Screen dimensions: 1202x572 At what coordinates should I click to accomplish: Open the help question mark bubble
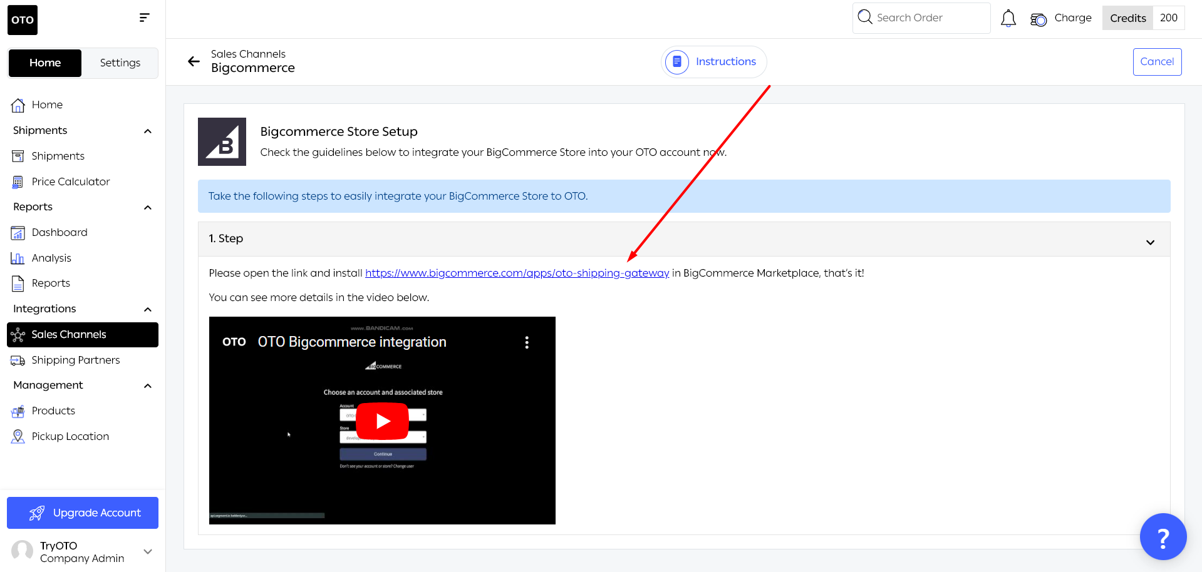coord(1163,536)
